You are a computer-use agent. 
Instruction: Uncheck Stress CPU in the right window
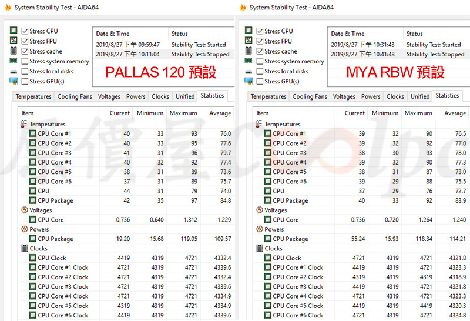tap(260, 31)
